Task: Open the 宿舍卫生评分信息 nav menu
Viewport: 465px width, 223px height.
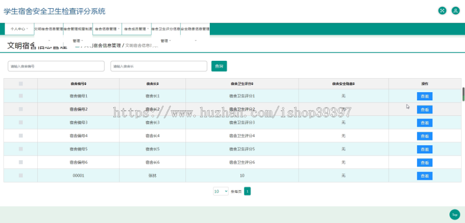Action: [x=166, y=29]
